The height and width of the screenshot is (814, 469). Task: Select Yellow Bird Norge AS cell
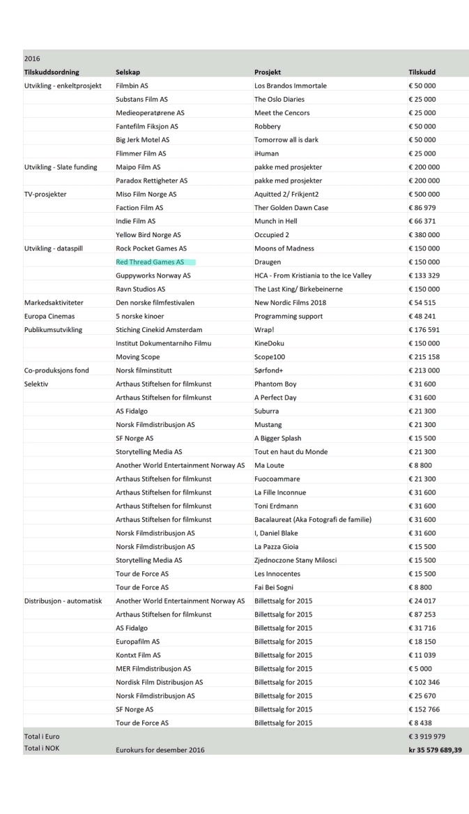click(148, 234)
